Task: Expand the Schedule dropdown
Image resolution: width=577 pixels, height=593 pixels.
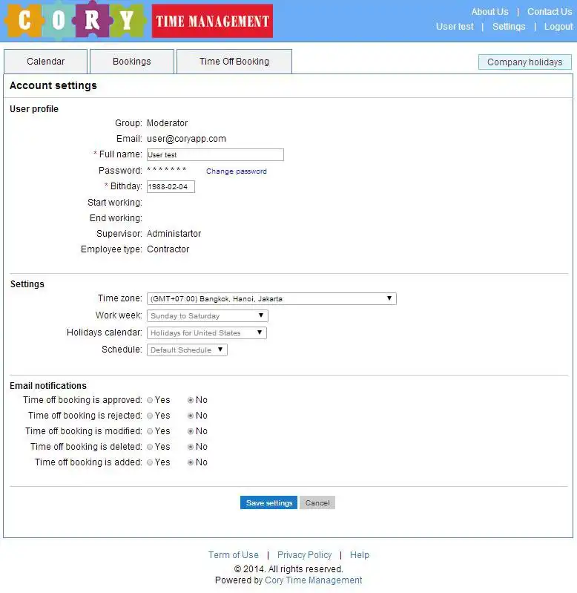Action: tap(187, 350)
